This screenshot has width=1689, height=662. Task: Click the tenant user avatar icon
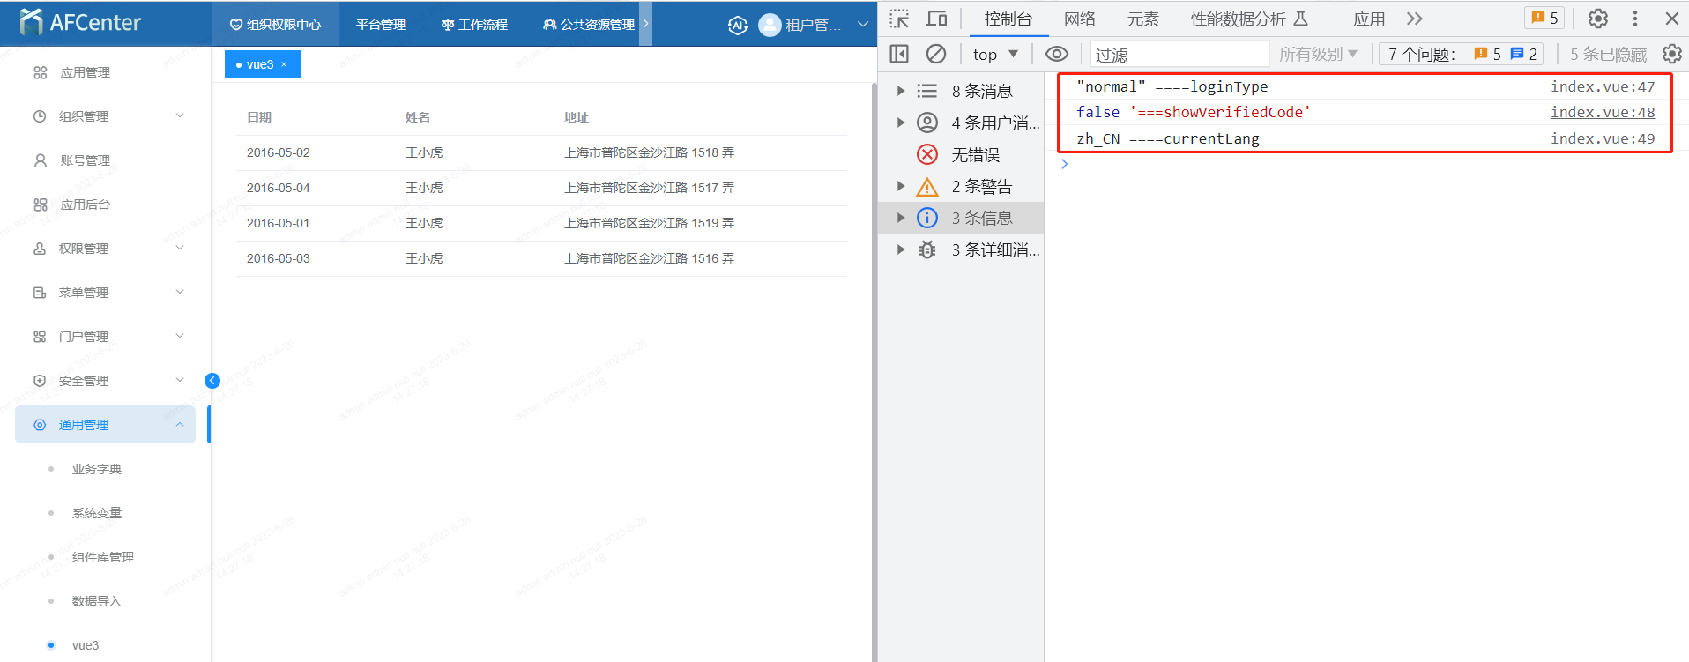click(x=770, y=25)
